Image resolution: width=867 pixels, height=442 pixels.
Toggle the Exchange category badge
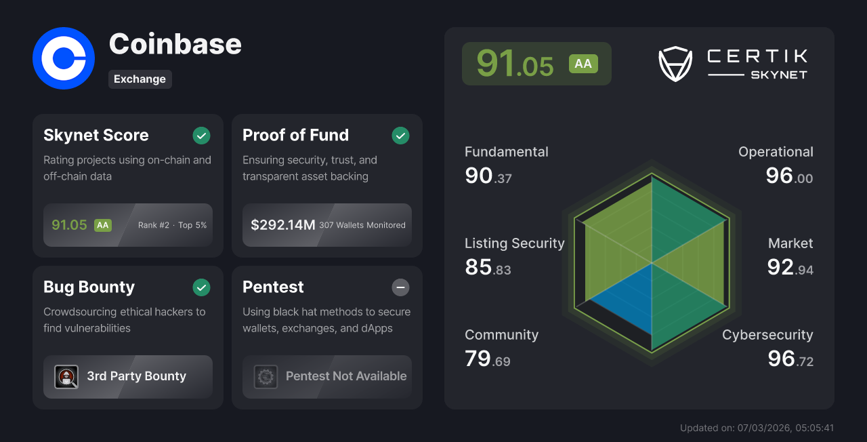tap(140, 79)
